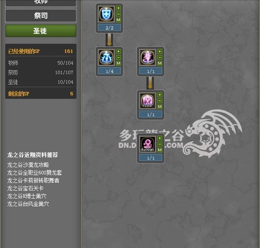260x248 pixels.
Task: Max out the 1/4 lightning skill with M
Action: (118, 63)
